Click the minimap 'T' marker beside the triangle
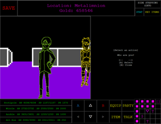The height and width of the screenshot is (124, 161). tap(153, 111)
